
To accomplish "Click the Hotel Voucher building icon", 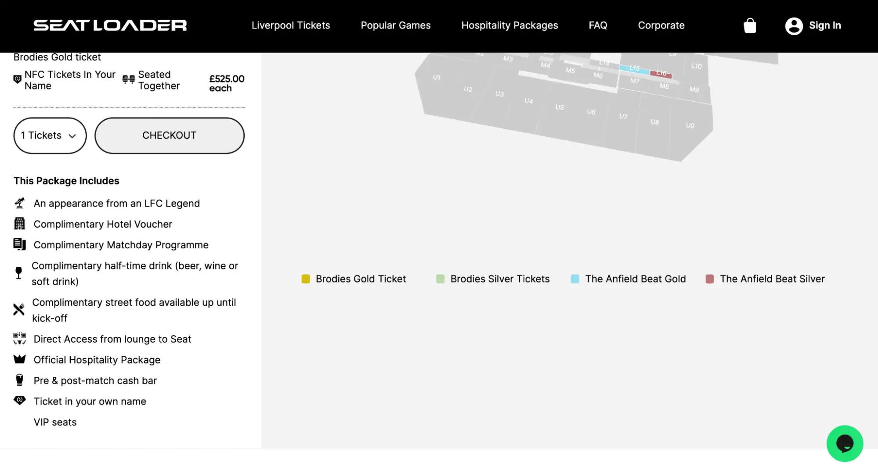I will click(x=18, y=224).
